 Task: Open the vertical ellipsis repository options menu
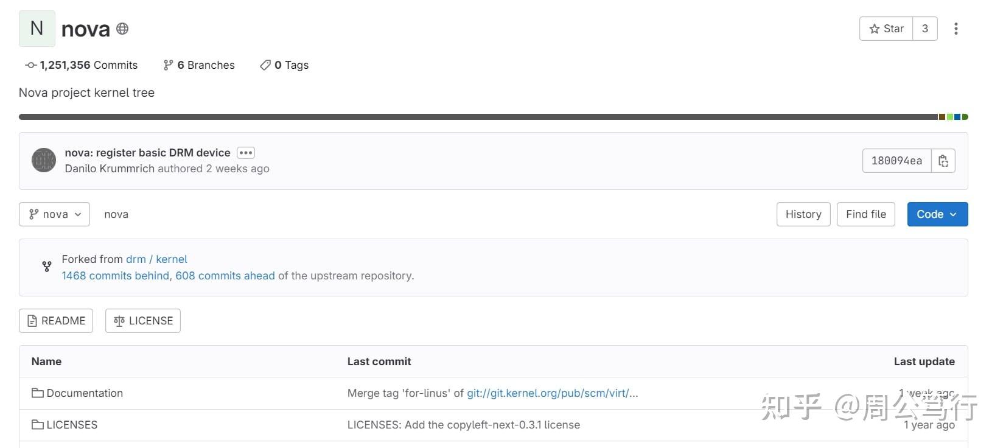(x=956, y=29)
